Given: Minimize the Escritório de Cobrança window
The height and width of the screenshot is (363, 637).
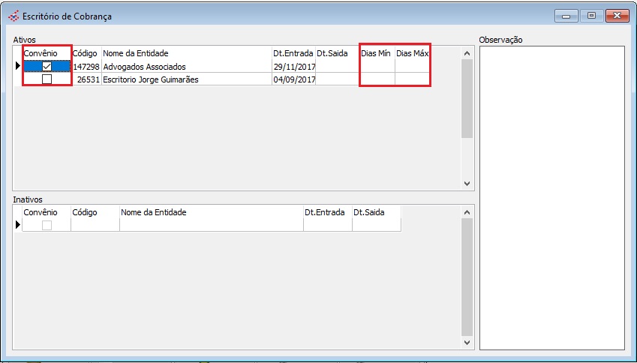Looking at the screenshot, I should [x=566, y=16].
